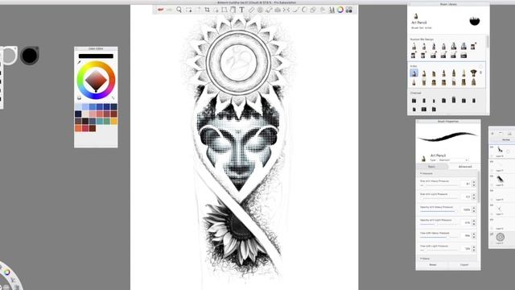515x290 pixels.
Task: Click the Reset button in Brush Properties
Action: coord(433,265)
